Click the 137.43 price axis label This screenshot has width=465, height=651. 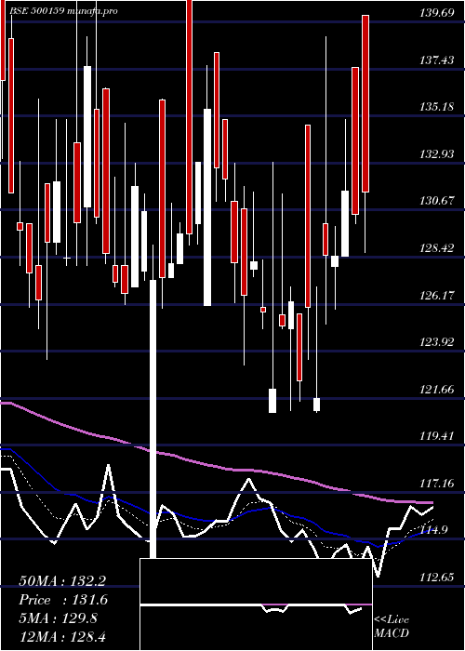(x=437, y=60)
